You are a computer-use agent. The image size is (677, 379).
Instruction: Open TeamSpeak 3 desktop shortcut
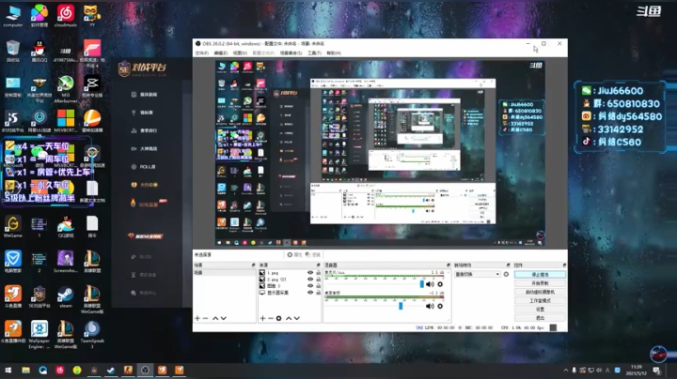(x=92, y=335)
